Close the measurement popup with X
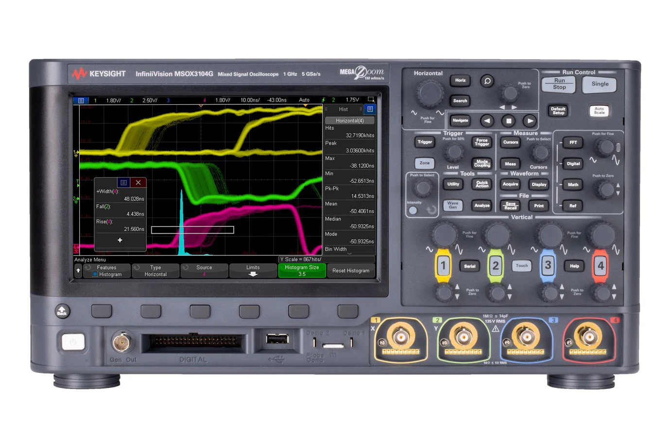This screenshot has width=656, height=437. point(138,183)
